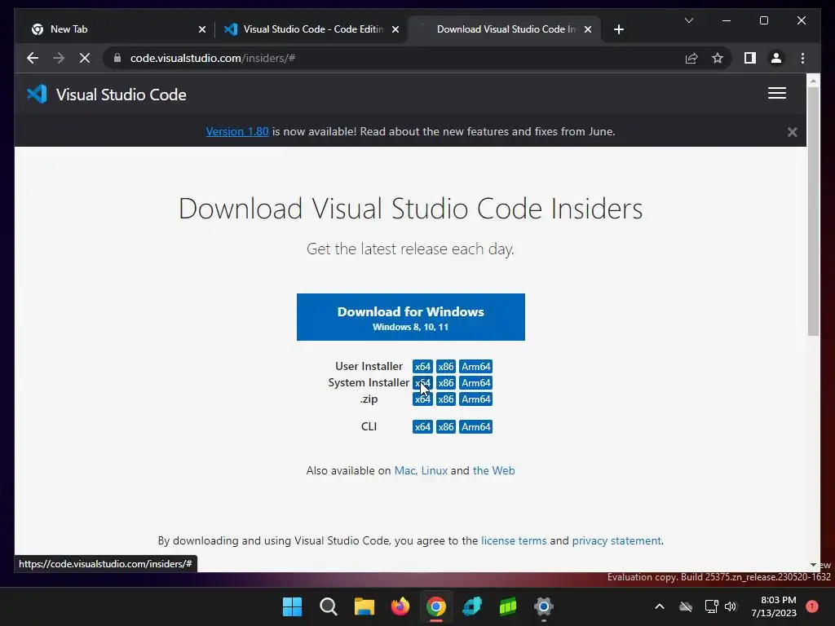Open the notification badge in taskbar

[x=812, y=606]
